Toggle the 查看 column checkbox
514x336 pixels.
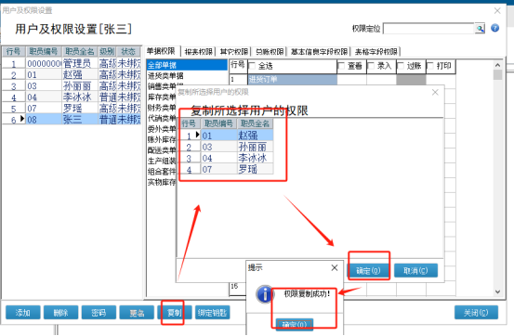[x=341, y=66]
